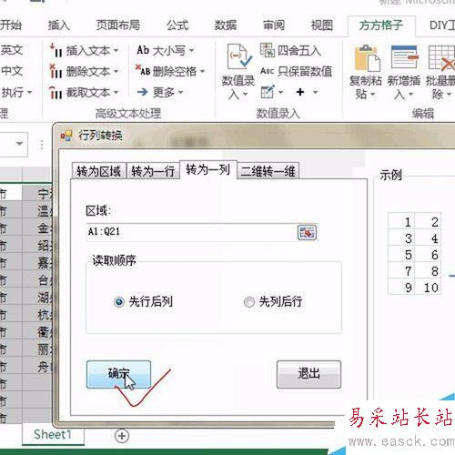Image resolution: width=455 pixels, height=455 pixels.
Task: Open the 执行 dropdown arrow
Action: (29, 92)
